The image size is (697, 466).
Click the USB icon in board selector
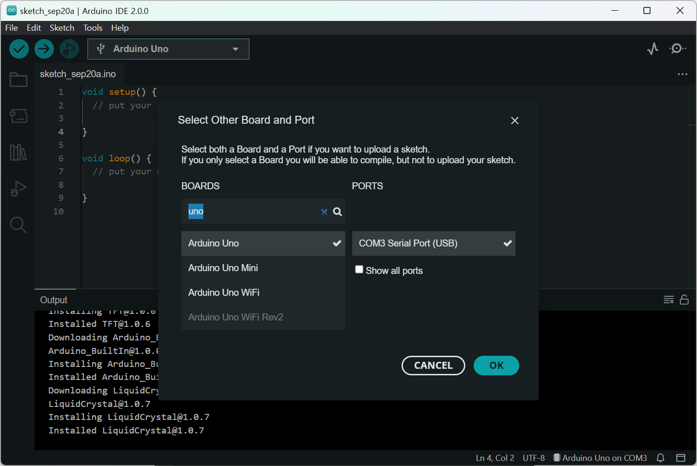pyautogui.click(x=101, y=49)
